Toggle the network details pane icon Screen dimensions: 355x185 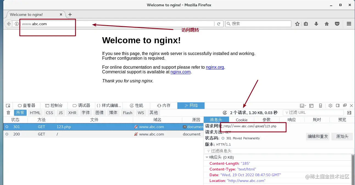349,112
